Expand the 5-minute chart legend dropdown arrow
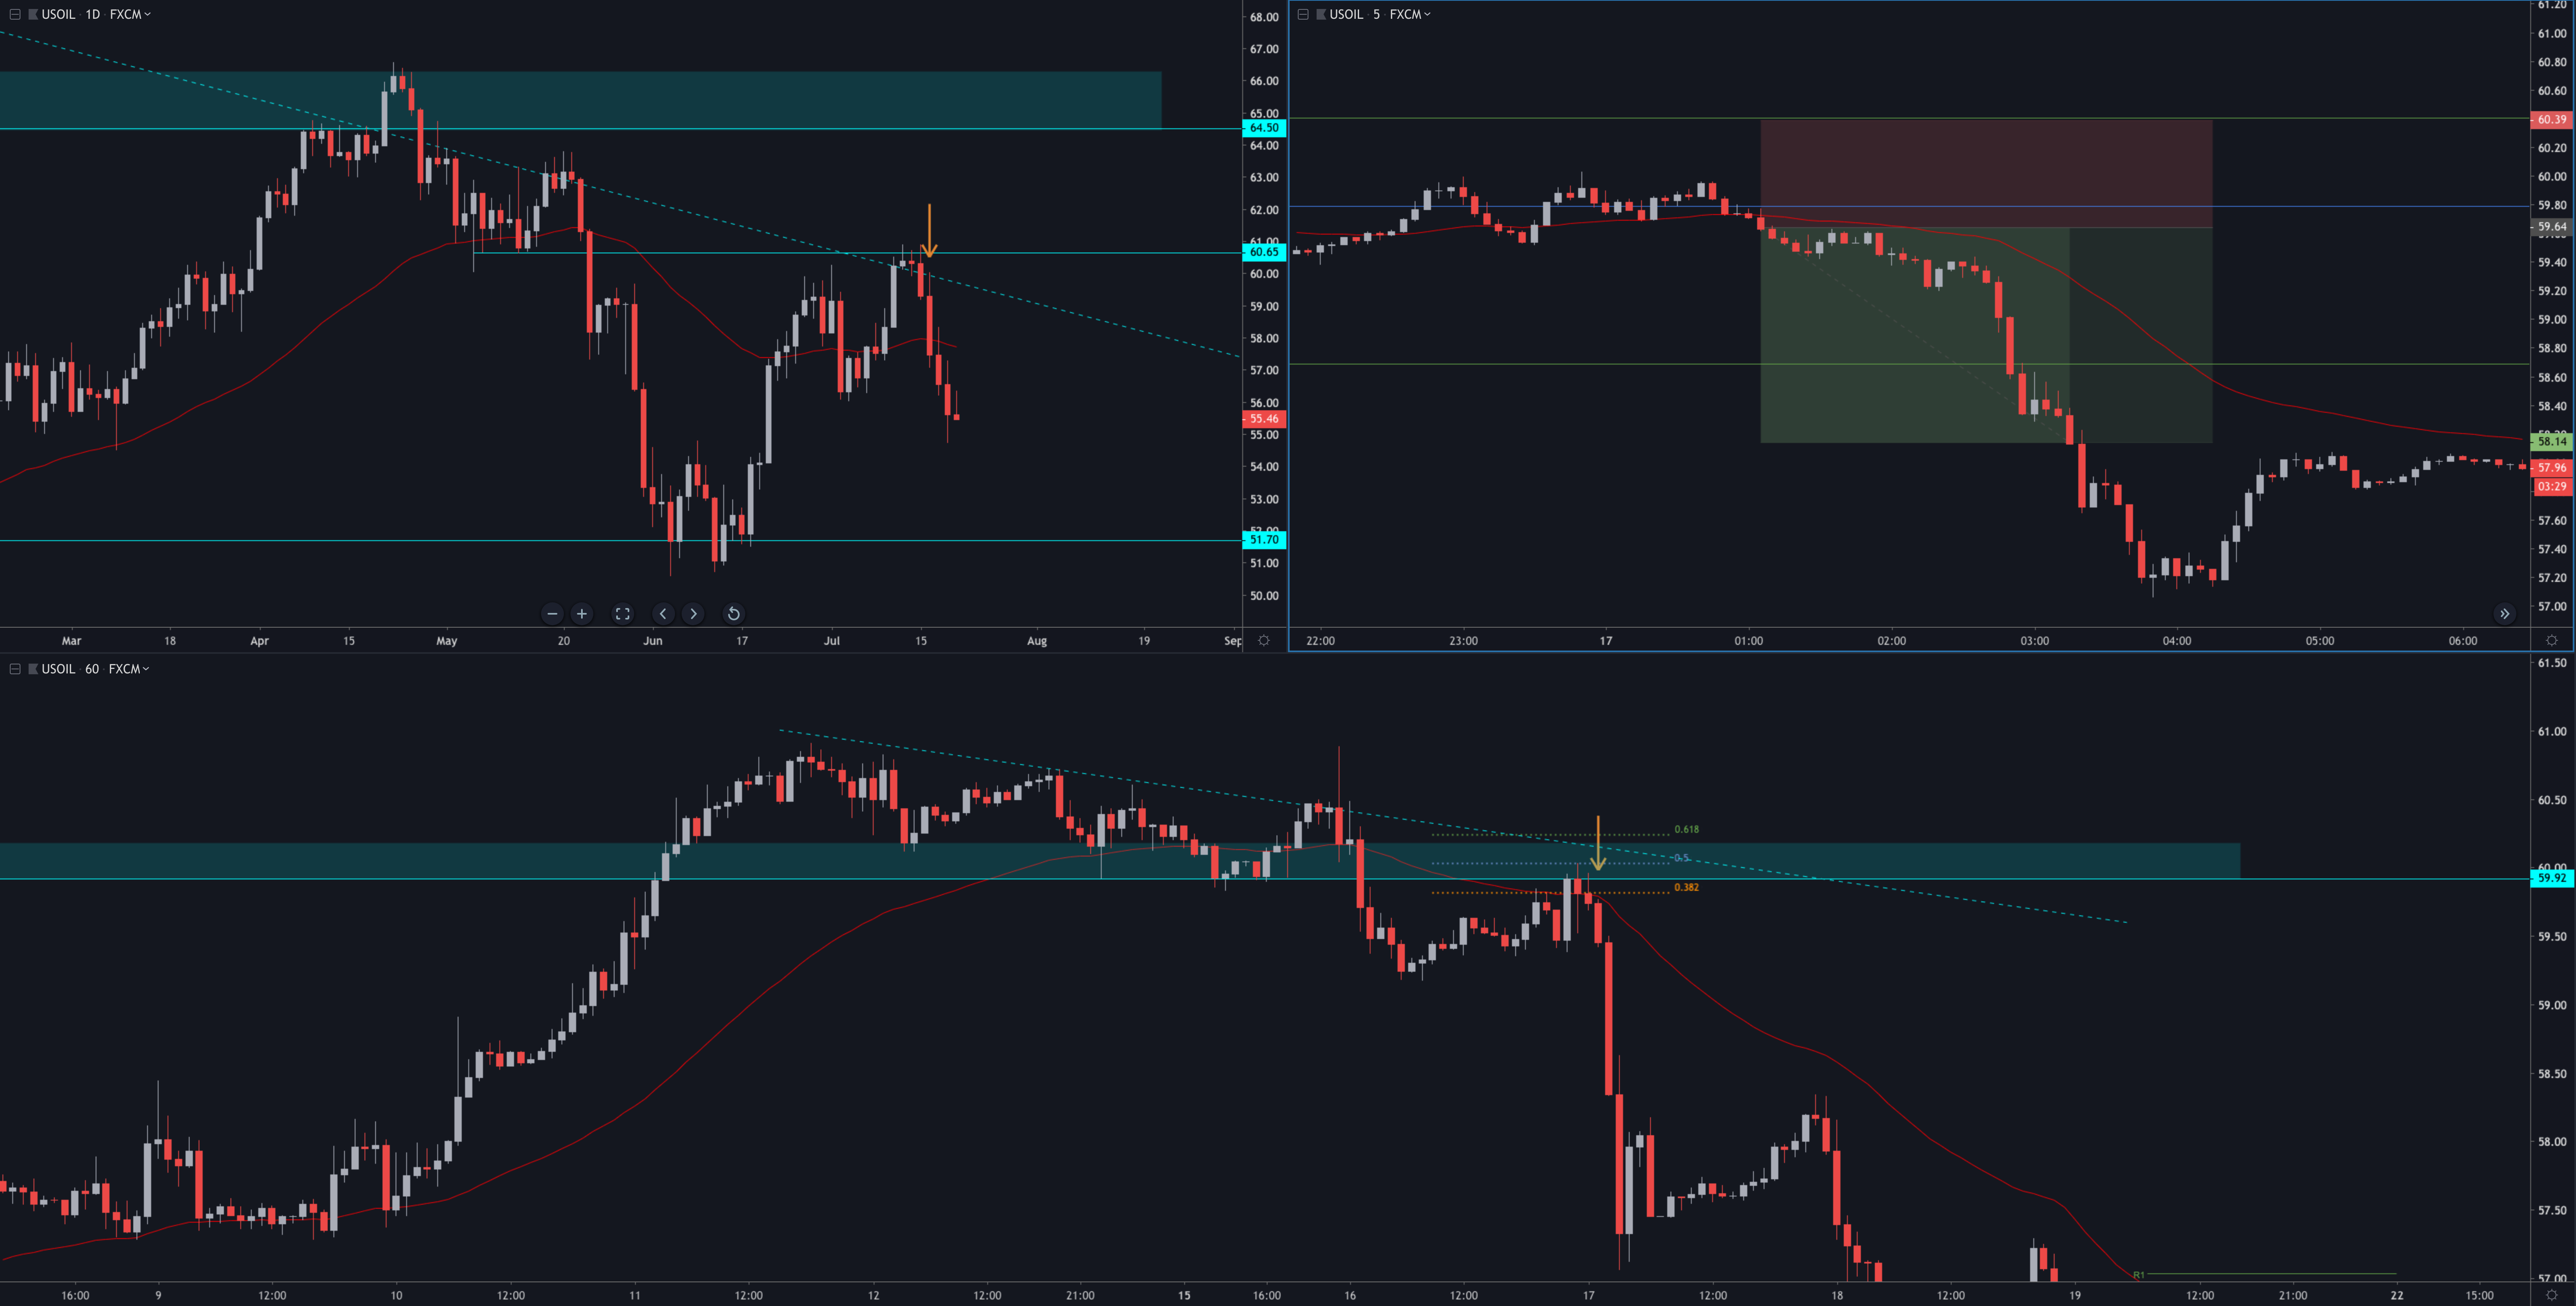Screen dimensions: 2576x1306 coord(1427,14)
